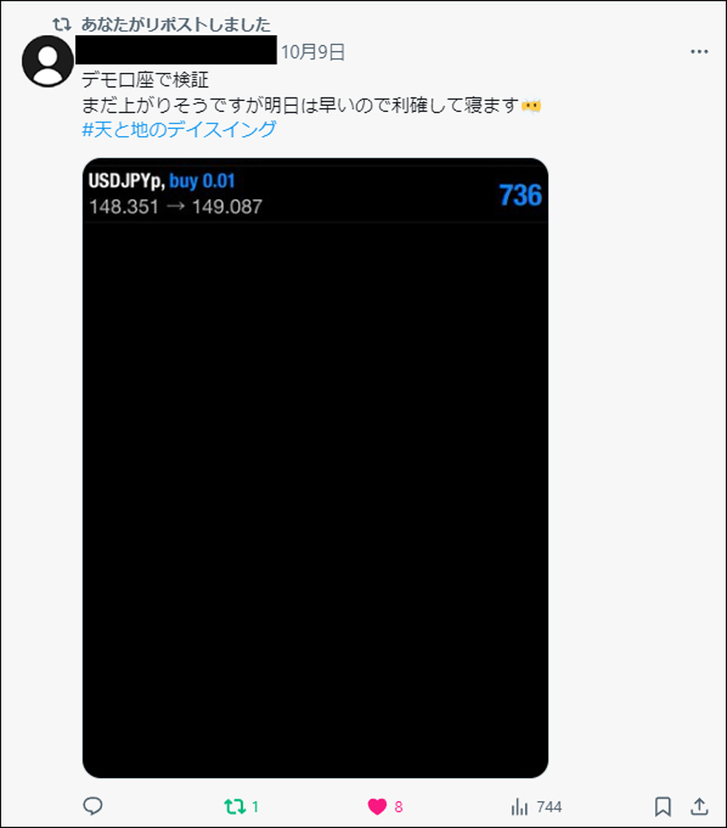
Task: Open the USDJPYp trade screenshot image
Action: point(316,468)
